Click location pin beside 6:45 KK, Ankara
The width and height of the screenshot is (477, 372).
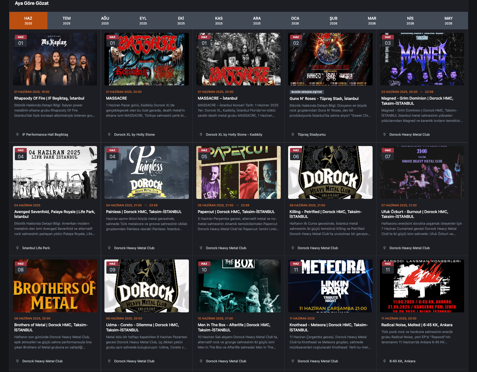point(385,361)
